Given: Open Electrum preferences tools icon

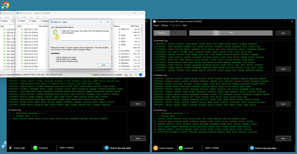Looking at the screenshot, I should [x=131, y=75].
